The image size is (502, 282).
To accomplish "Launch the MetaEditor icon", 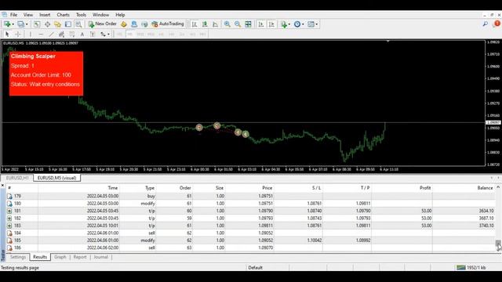I will (x=124, y=24).
